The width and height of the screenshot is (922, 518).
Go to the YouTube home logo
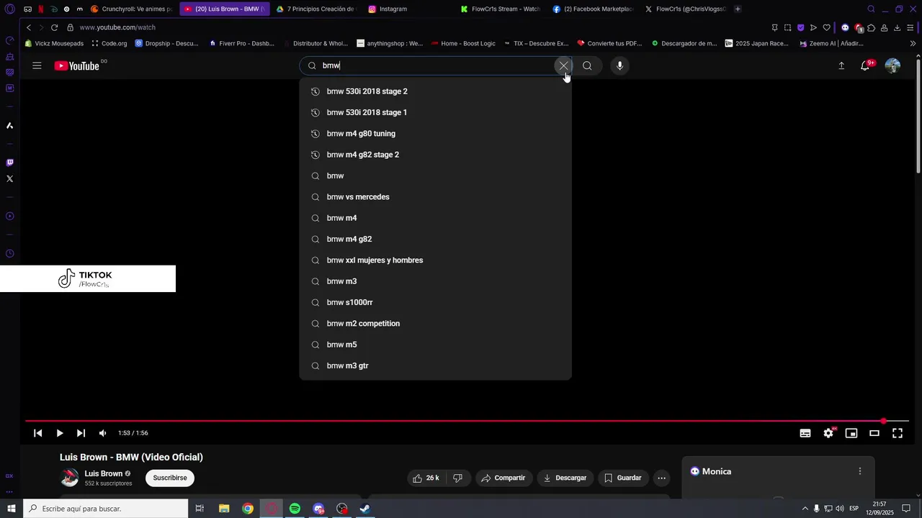pyautogui.click(x=76, y=65)
